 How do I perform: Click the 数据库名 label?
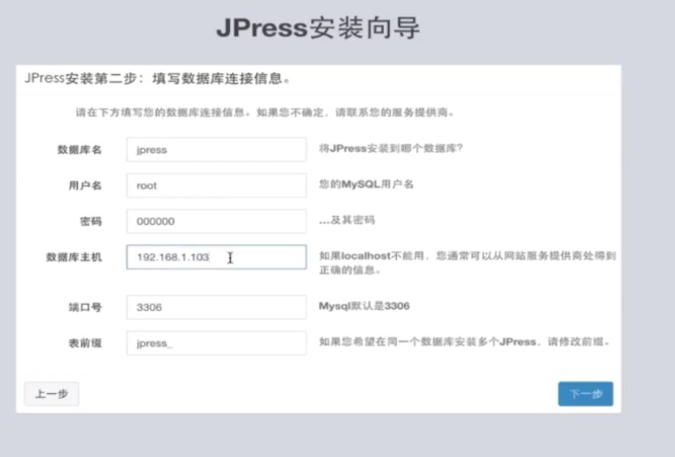click(80, 150)
